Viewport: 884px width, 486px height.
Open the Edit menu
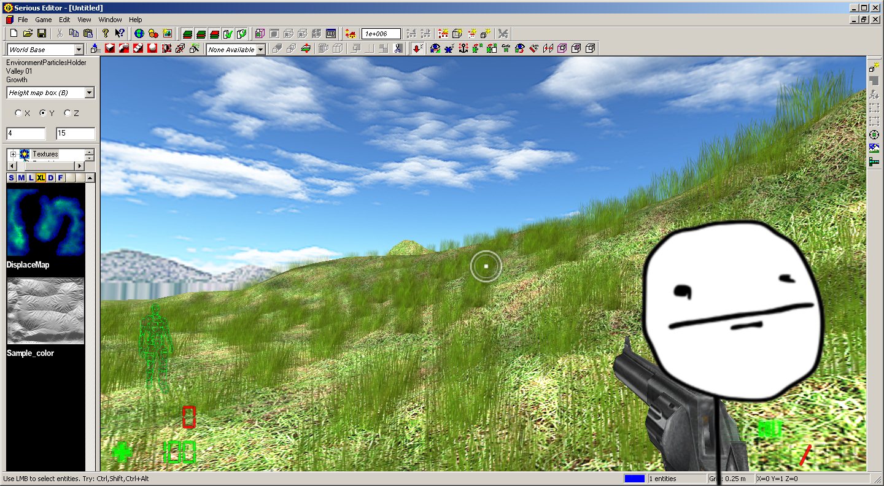[64, 20]
